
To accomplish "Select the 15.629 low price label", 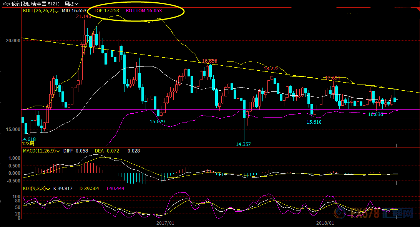I will 157,121.
